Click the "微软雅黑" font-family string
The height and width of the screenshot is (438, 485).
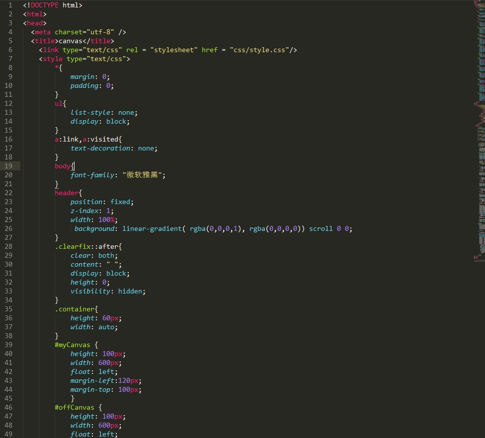click(x=142, y=175)
